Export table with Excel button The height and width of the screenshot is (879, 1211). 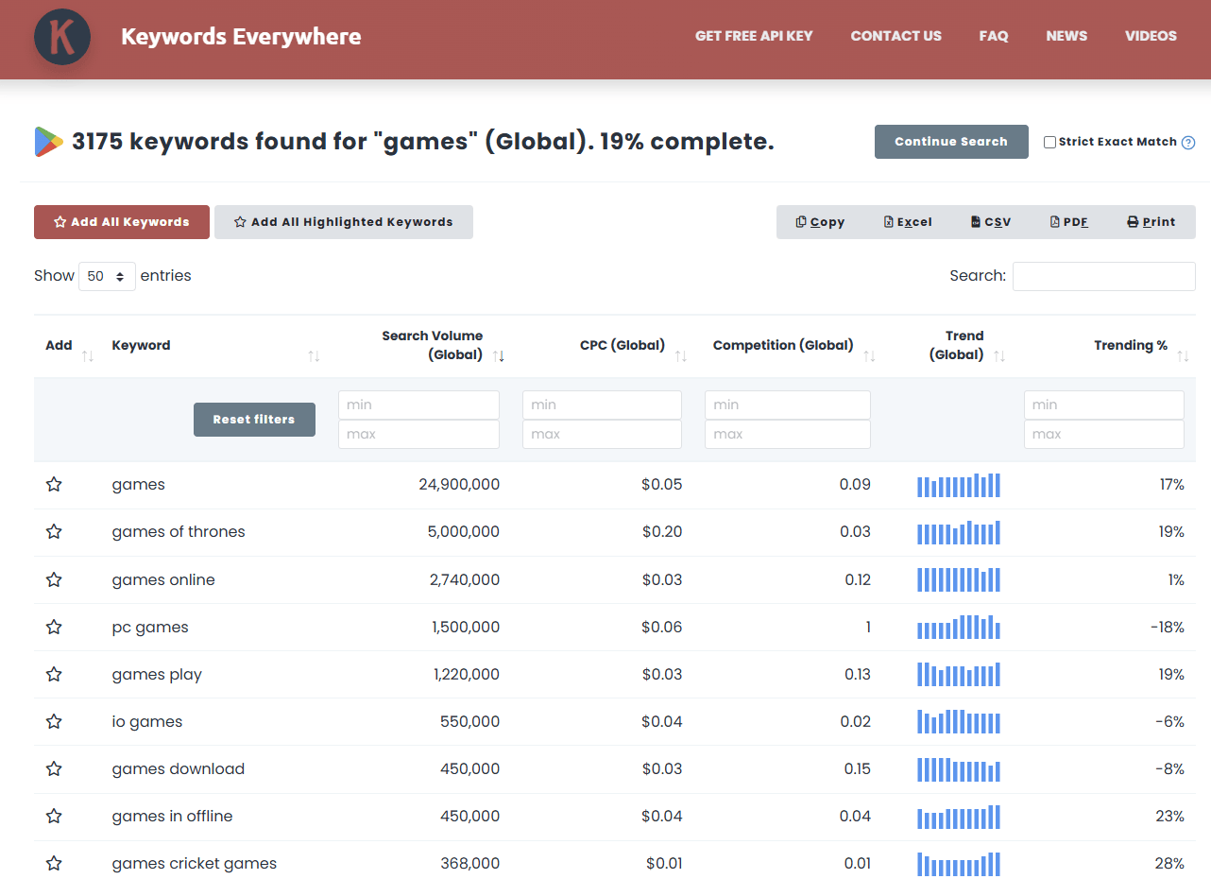(x=908, y=222)
